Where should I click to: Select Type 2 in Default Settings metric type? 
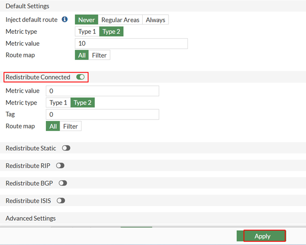coord(111,31)
